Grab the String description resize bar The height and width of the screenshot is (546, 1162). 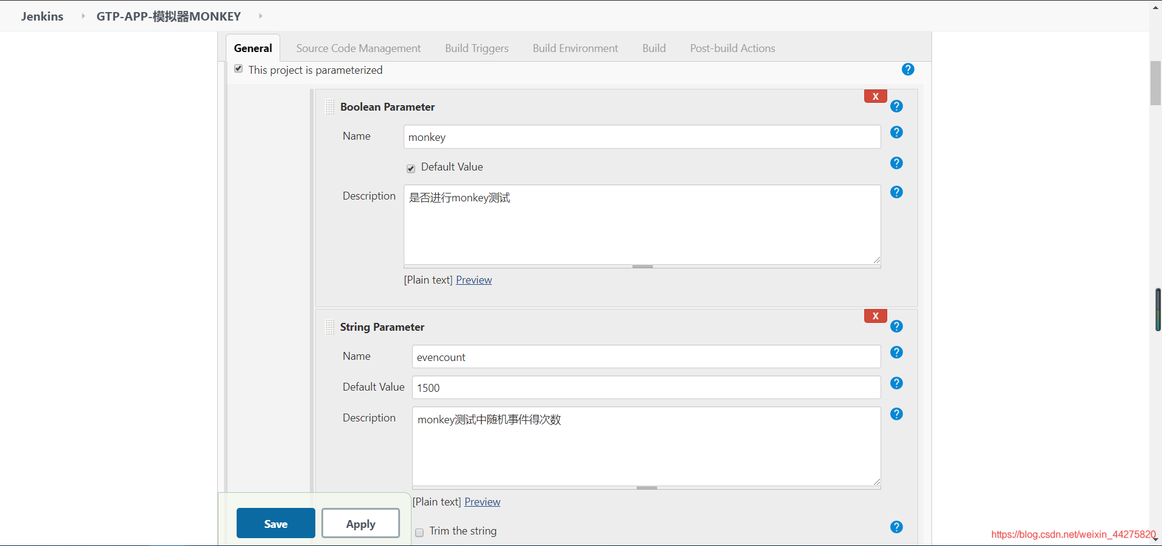[646, 488]
